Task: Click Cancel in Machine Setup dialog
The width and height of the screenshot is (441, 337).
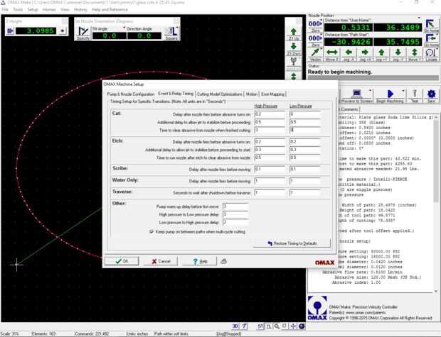Action: pos(160,261)
